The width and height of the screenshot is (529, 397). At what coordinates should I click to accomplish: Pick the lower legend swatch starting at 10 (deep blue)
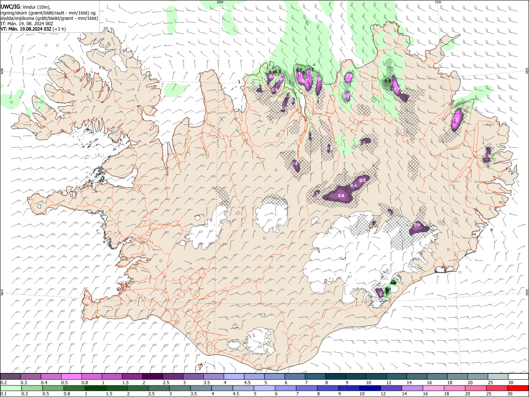pyautogui.click(x=370, y=388)
